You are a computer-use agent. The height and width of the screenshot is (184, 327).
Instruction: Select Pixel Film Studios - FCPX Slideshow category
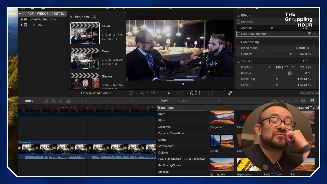point(181,159)
